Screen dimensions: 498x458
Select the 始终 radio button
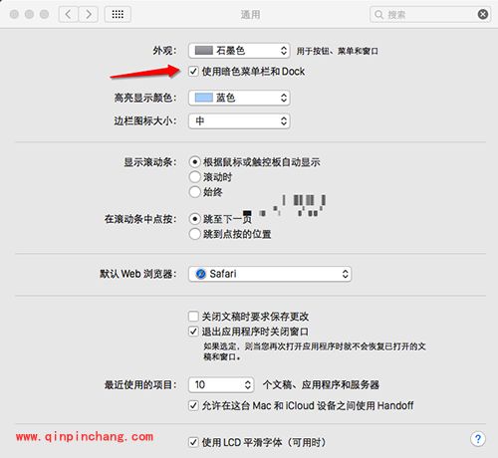(194, 191)
